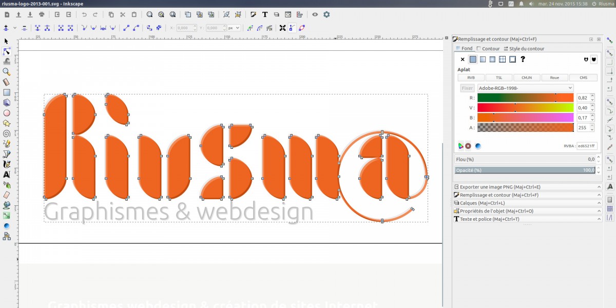Adjust the V green channel slider
This screenshot has height=308, width=616.
[525, 108]
